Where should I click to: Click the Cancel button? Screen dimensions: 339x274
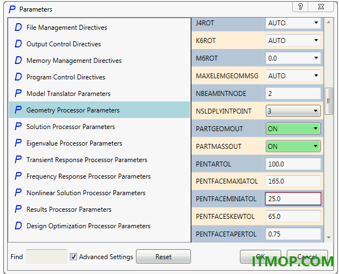click(307, 257)
